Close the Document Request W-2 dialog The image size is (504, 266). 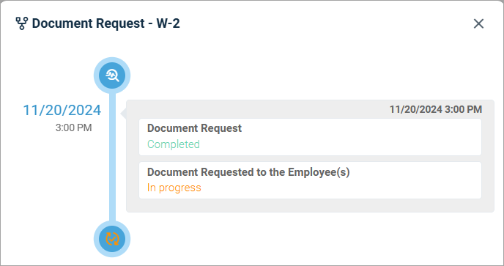478,23
